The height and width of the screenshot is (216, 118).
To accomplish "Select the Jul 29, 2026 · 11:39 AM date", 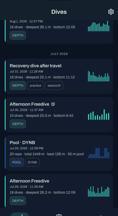I will click(x=26, y=187).
